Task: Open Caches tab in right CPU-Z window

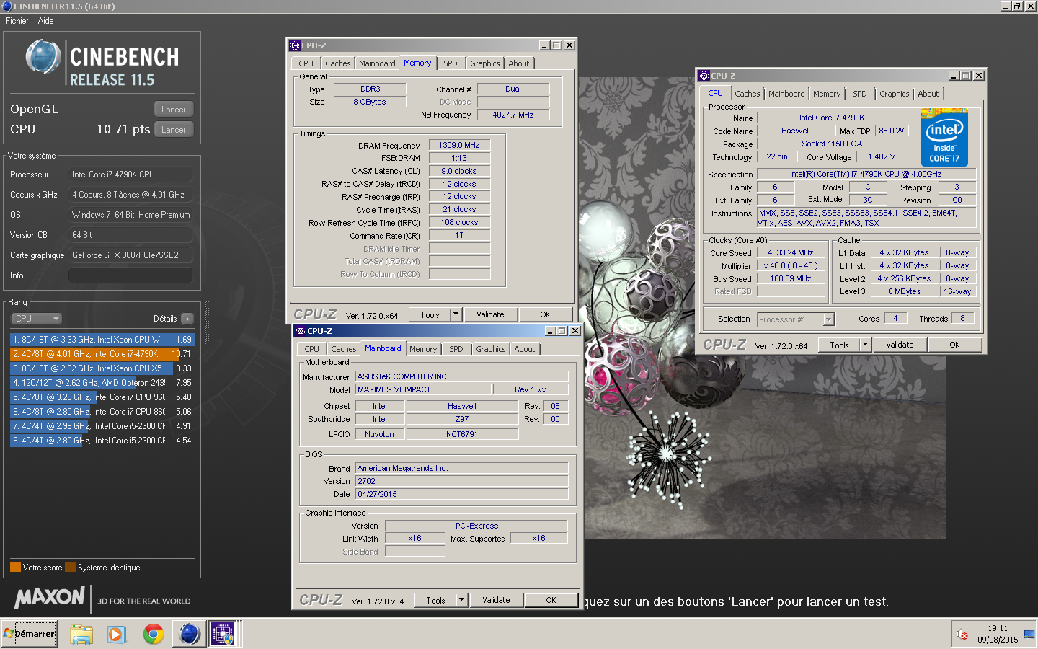Action: [x=748, y=94]
